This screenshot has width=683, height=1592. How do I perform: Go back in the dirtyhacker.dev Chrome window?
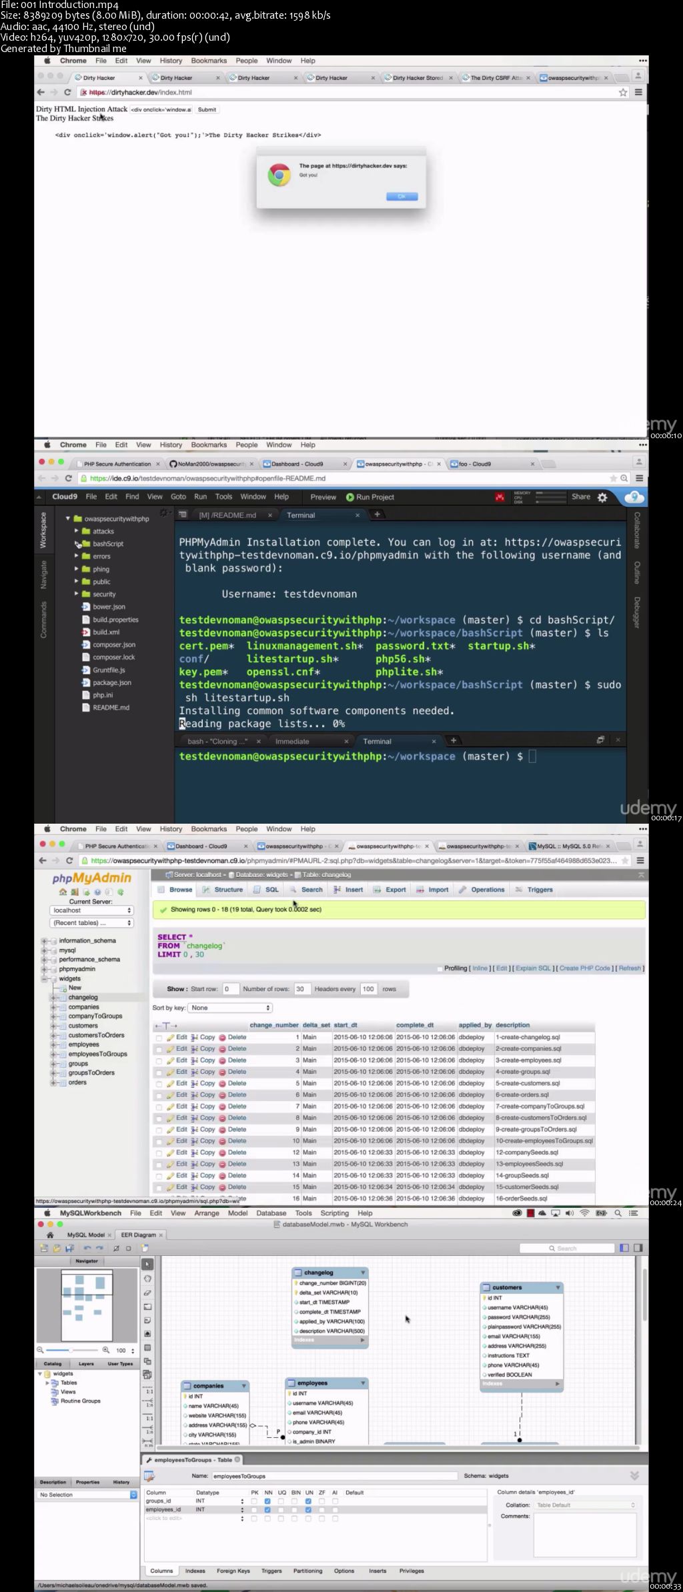coord(41,92)
